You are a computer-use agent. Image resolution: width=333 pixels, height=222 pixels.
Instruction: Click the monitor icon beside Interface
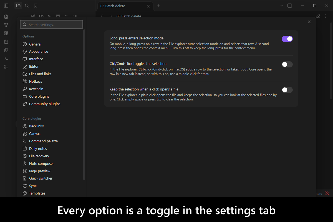(x=25, y=59)
